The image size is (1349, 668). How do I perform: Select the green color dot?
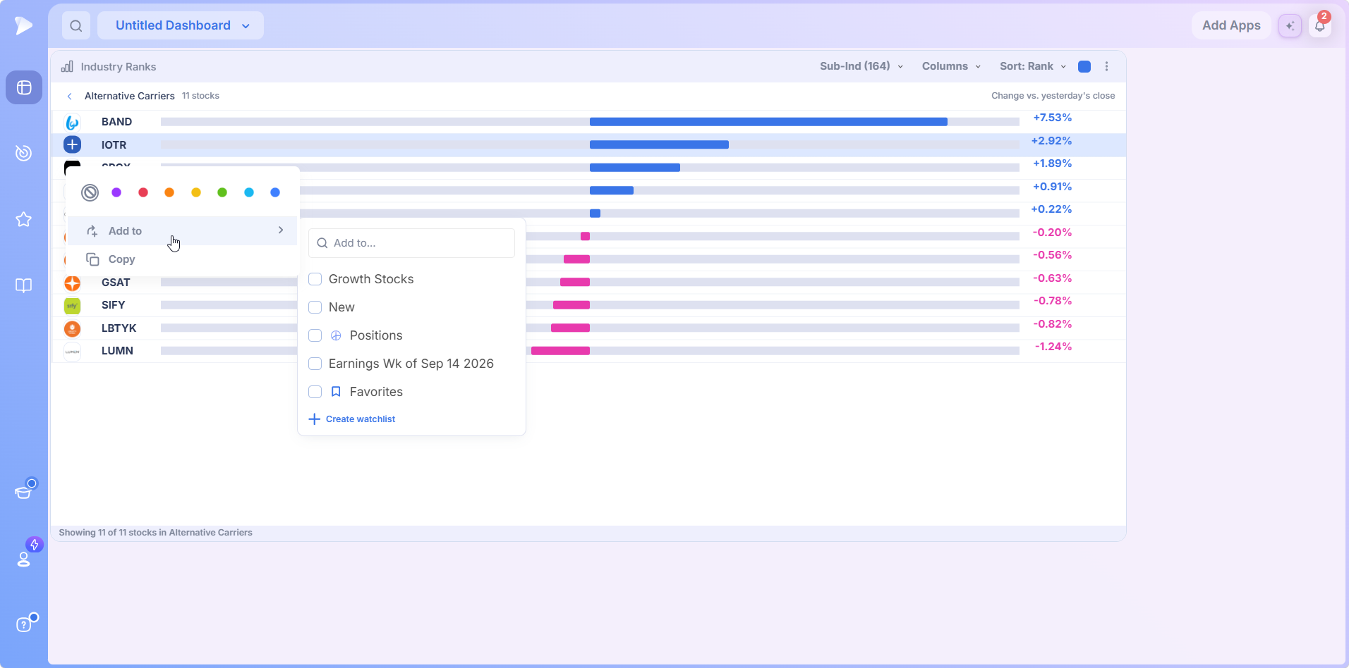tap(222, 192)
